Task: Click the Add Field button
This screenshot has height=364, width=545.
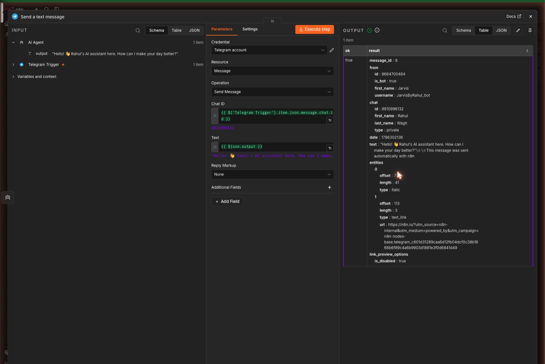Action: click(227, 201)
